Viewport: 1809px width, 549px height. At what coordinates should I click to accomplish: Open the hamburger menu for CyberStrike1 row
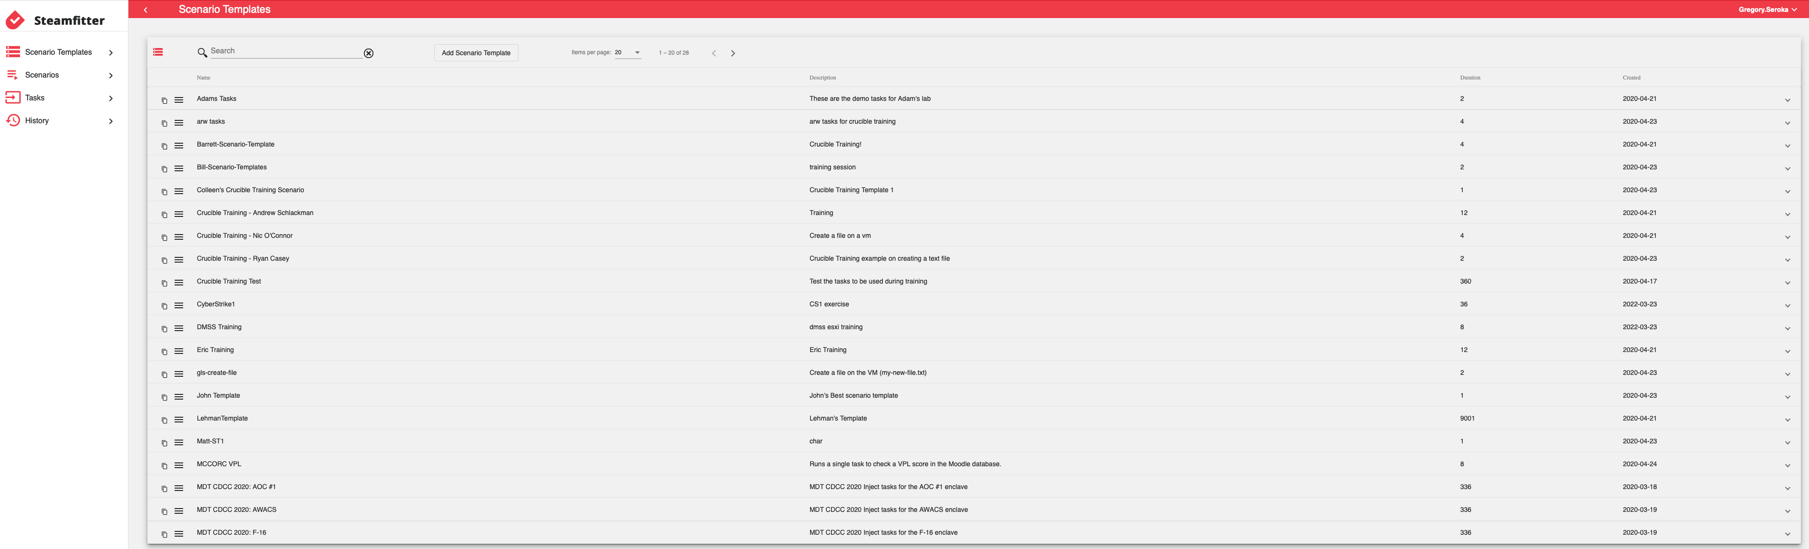click(x=179, y=305)
